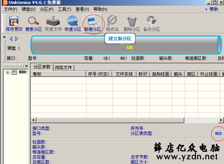Open the 文件(F) menu
Viewport: 224px width, 164px height.
click(10, 9)
